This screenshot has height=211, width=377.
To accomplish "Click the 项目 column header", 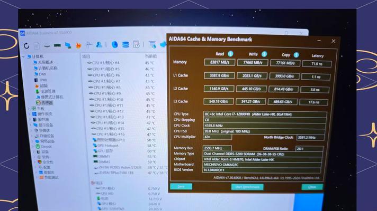I will coord(86,56).
